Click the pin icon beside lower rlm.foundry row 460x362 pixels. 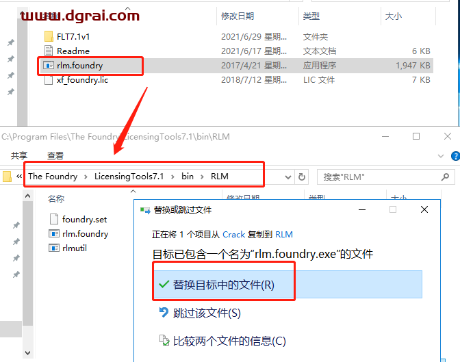pos(16,242)
